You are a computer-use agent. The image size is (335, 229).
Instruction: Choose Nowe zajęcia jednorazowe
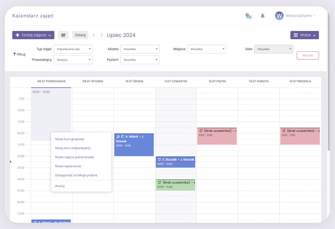74,157
